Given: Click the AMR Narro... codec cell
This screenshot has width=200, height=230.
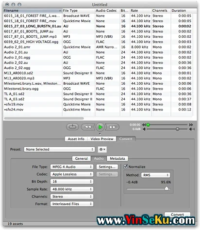Looking at the screenshot, I should [x=106, y=47].
